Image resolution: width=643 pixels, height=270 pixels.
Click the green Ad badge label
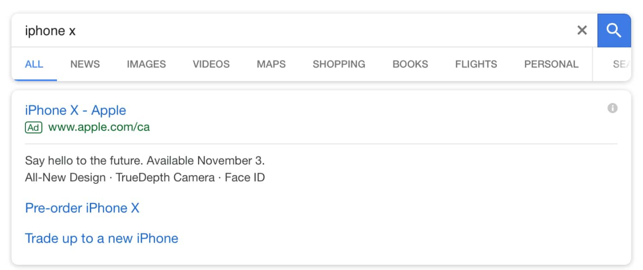pos(33,127)
